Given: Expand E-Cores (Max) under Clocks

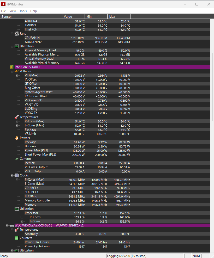Looking at the screenshot, I should point(17,184).
